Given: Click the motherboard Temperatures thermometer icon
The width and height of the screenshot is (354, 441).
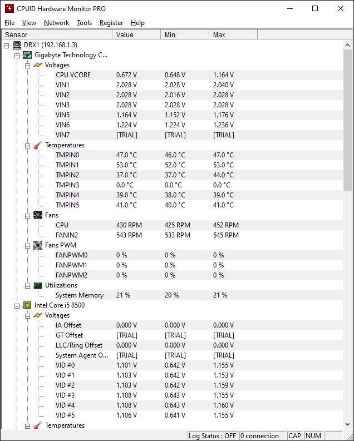Looking at the screenshot, I should point(38,145).
